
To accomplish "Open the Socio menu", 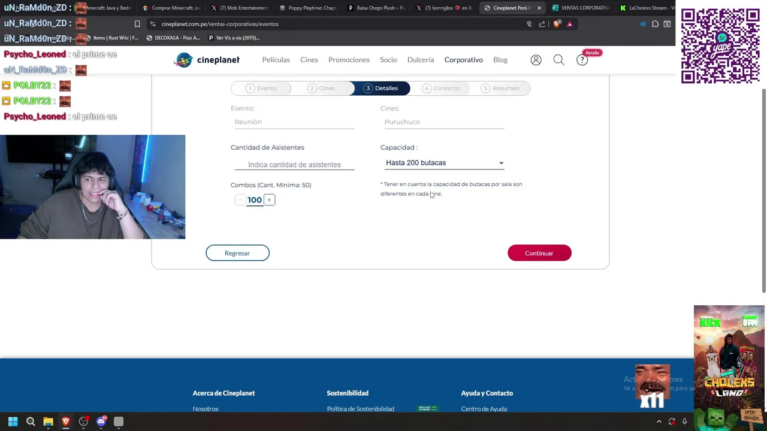I will click(x=388, y=60).
